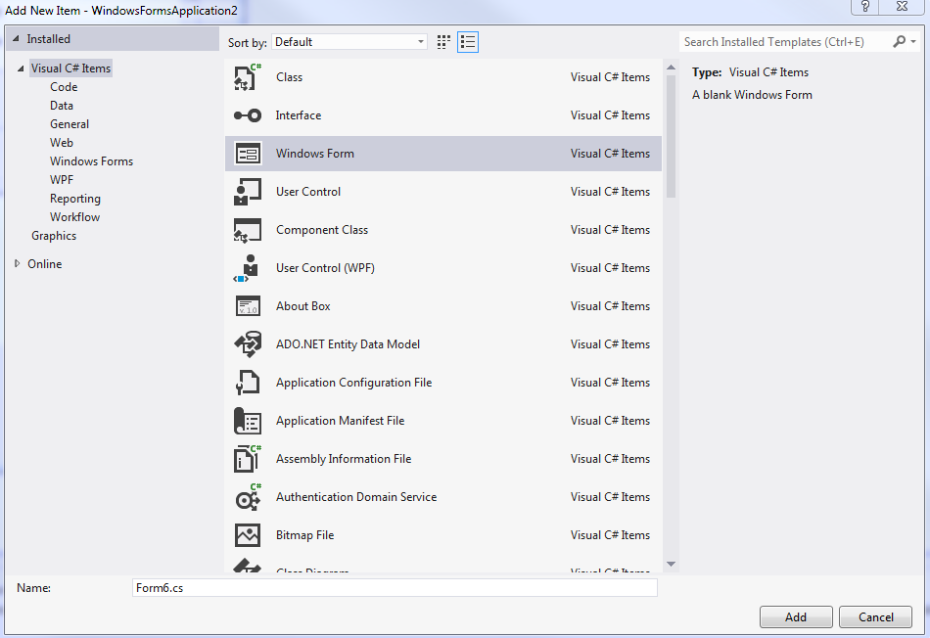930x638 pixels.
Task: Select the Visual C# Items tree node
Action: (70, 68)
